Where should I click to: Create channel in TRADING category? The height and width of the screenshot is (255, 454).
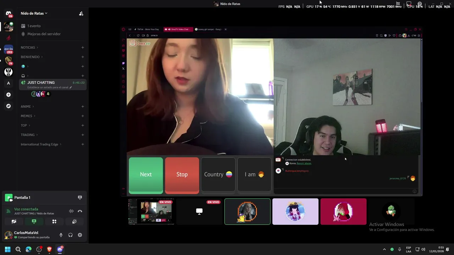click(83, 135)
